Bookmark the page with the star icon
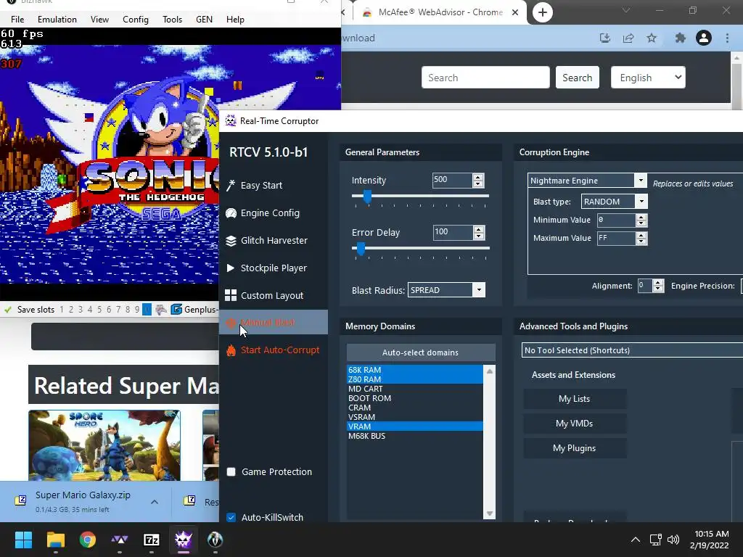The width and height of the screenshot is (743, 557). point(652,38)
